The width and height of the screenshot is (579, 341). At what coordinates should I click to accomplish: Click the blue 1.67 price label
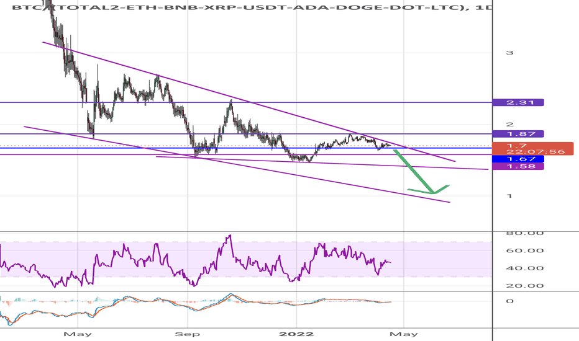point(518,159)
